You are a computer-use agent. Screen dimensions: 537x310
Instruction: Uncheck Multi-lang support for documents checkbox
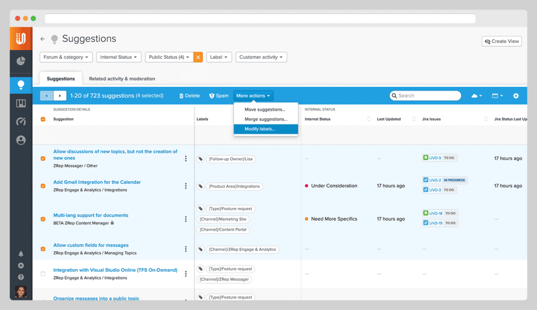coord(43,219)
